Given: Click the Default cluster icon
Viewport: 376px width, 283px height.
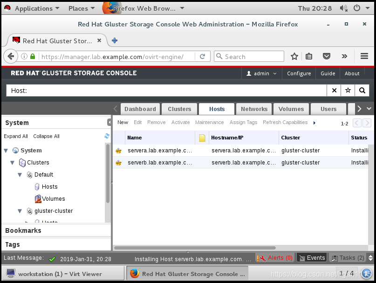Looking at the screenshot, I should pyautogui.click(x=29, y=175).
